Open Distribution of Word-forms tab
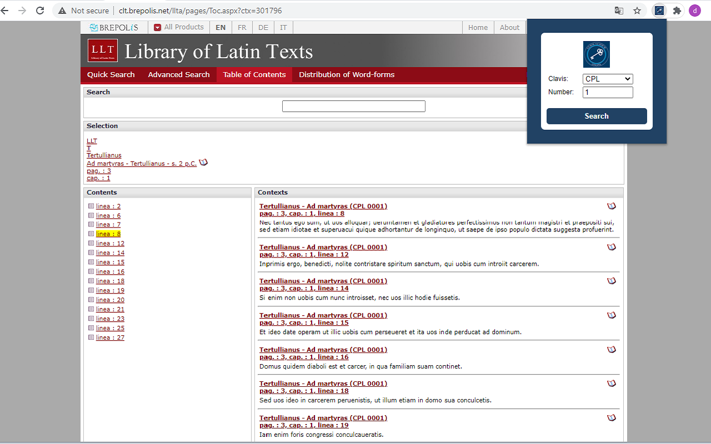 click(x=347, y=74)
